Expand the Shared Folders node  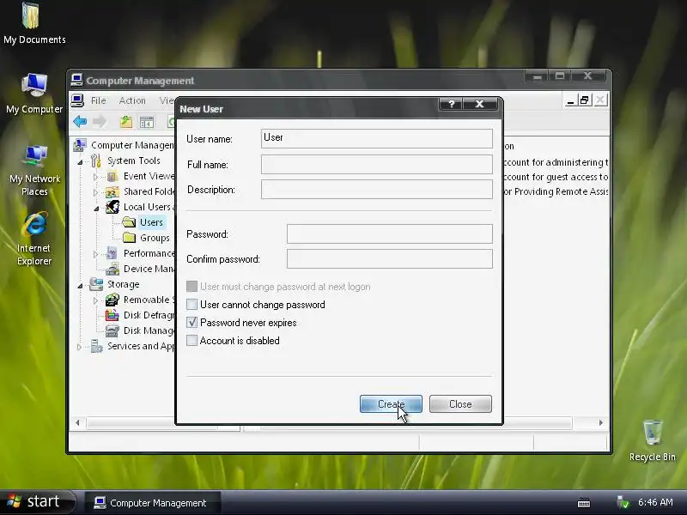(95, 192)
